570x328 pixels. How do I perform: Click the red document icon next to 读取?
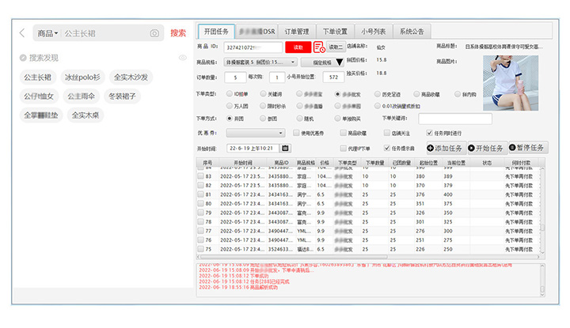[x=318, y=47]
